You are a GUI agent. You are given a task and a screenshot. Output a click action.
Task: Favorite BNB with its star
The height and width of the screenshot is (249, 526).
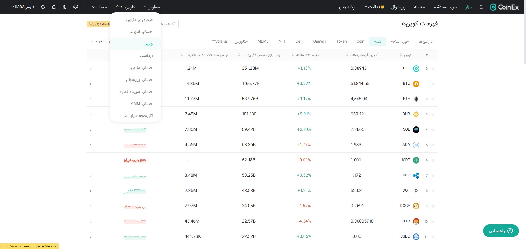[433, 114]
